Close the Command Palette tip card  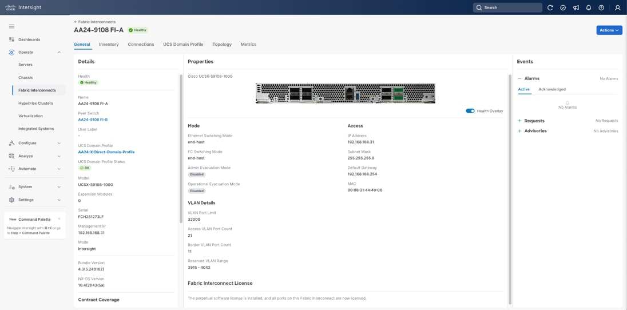[x=59, y=219]
